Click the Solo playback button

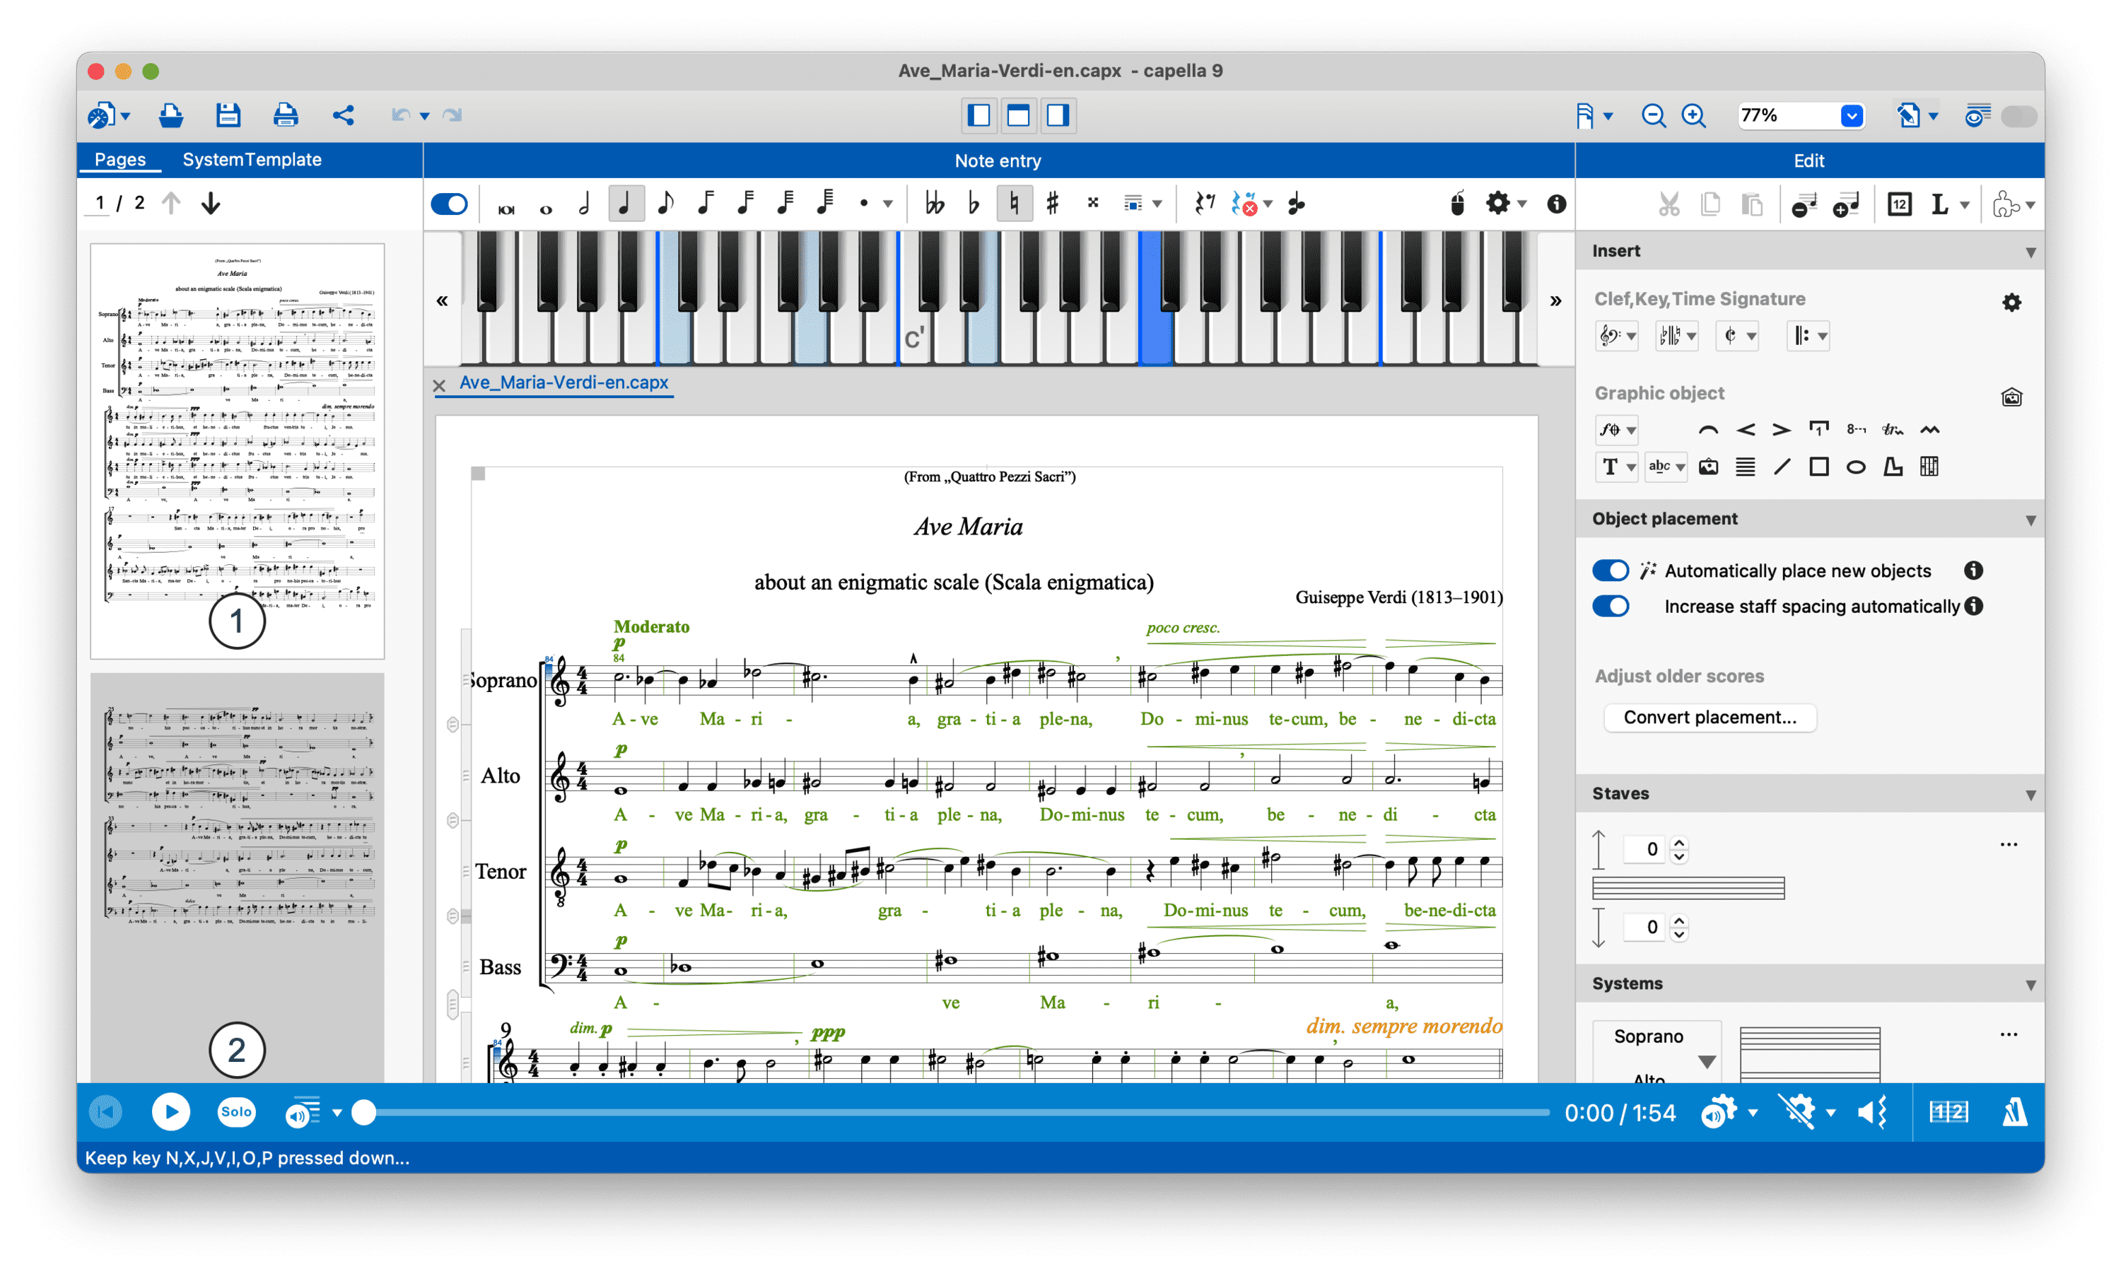tap(236, 1112)
